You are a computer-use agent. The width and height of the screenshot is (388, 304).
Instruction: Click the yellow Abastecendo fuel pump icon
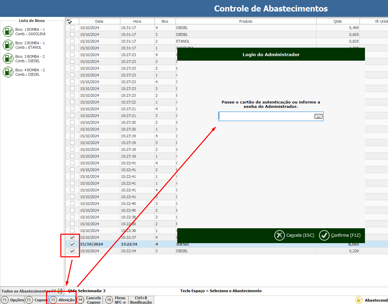coord(359,300)
